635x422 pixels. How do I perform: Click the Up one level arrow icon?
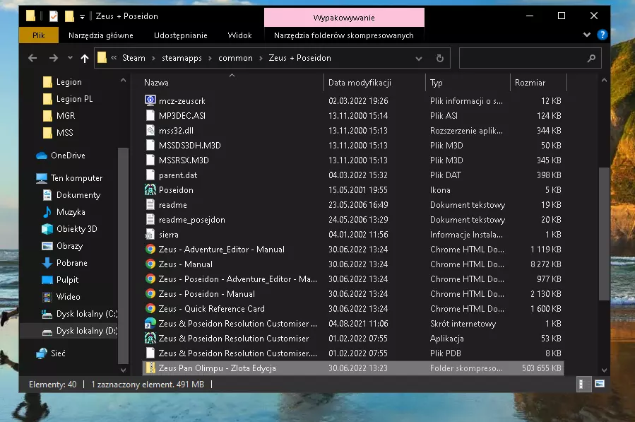[x=85, y=58]
